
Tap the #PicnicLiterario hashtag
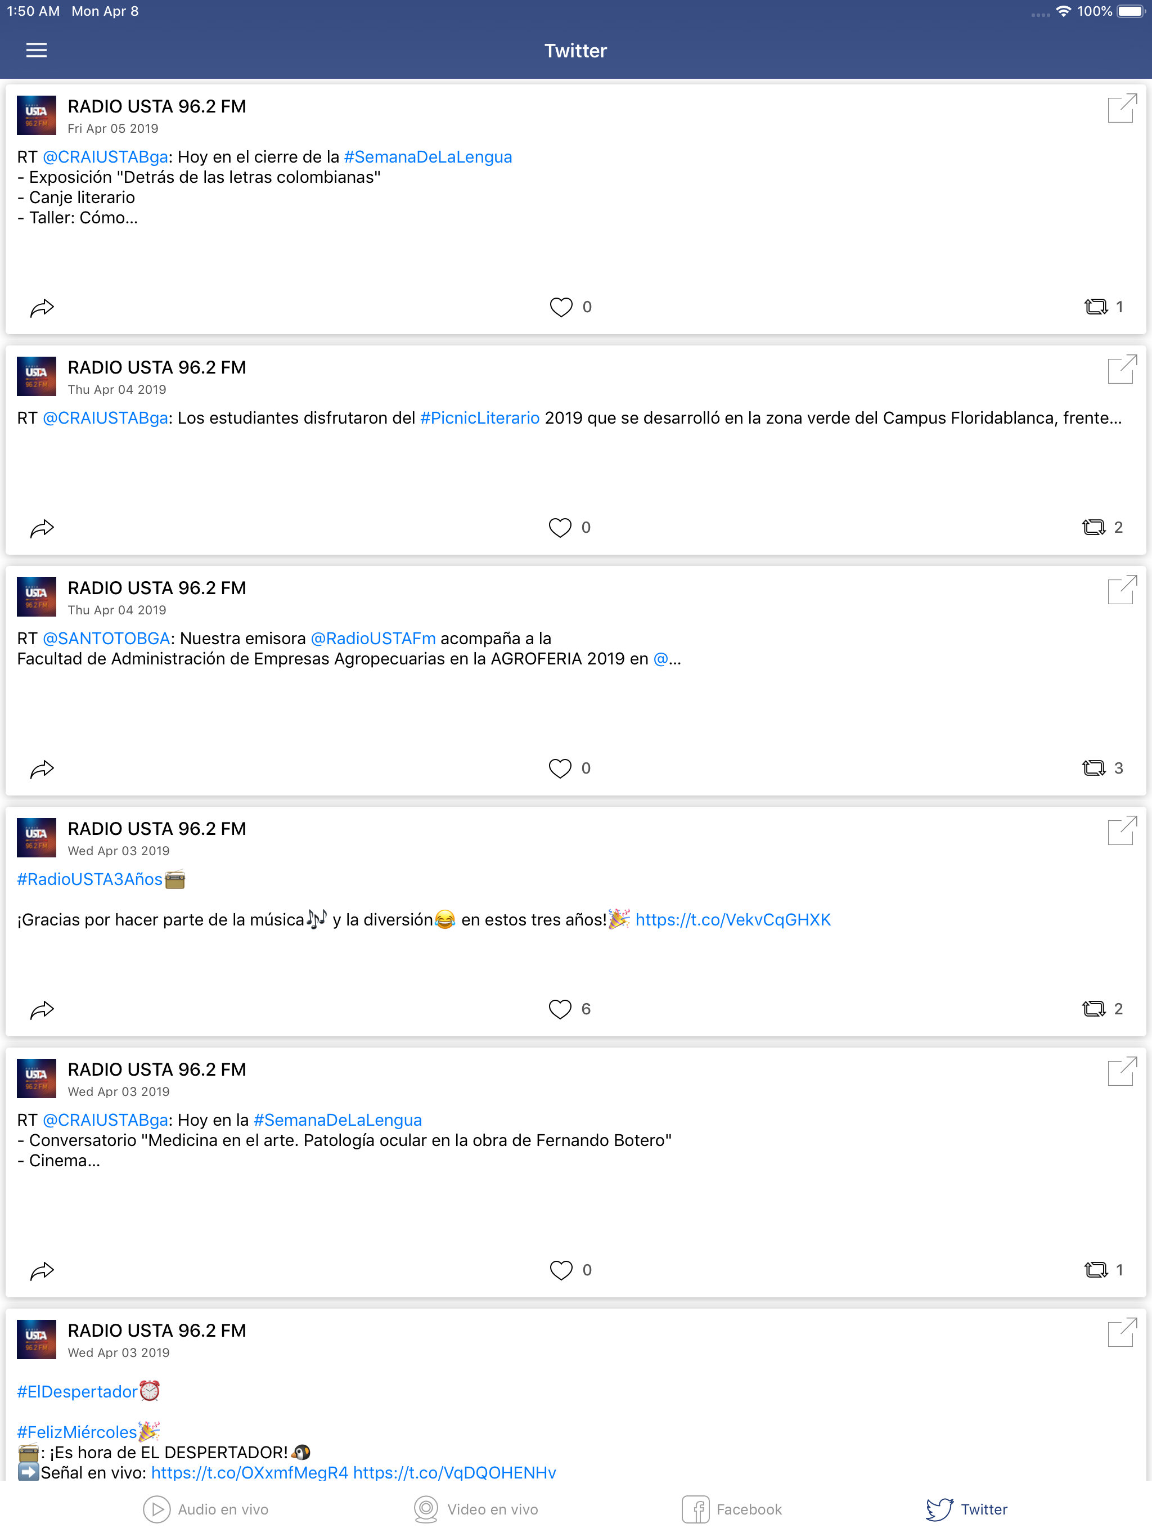(x=479, y=419)
